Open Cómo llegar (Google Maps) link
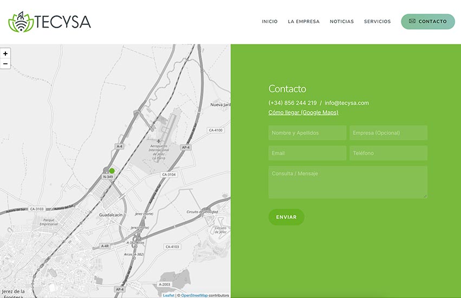Viewport: 461px width, 298px height. click(x=303, y=112)
